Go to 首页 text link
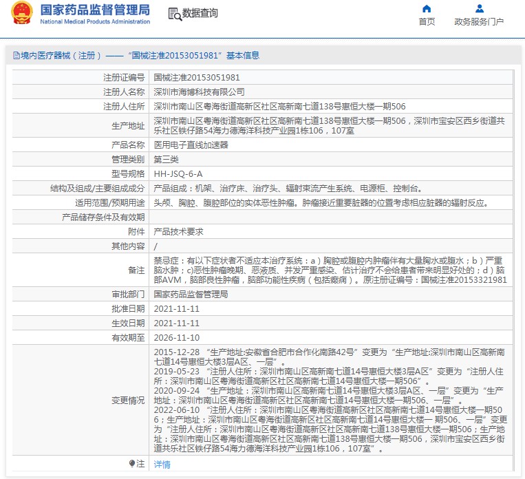This screenshot has width=525, height=479. point(427,22)
